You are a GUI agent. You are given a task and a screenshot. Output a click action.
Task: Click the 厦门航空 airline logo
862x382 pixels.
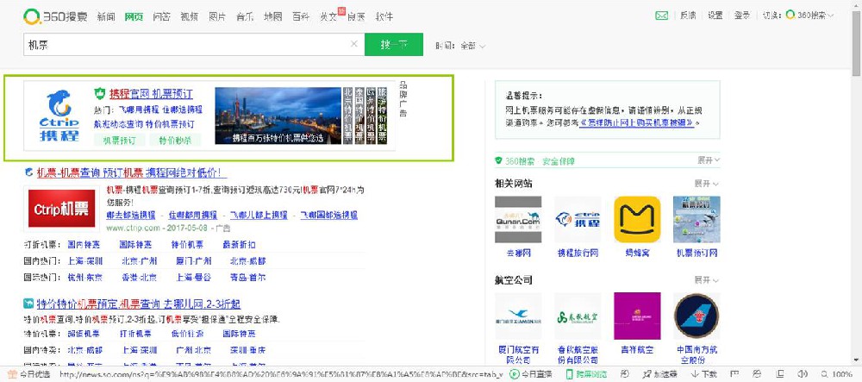pyautogui.click(x=518, y=316)
